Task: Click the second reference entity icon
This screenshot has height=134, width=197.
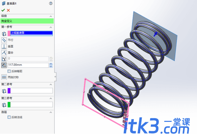Action: [x=4, y=91]
